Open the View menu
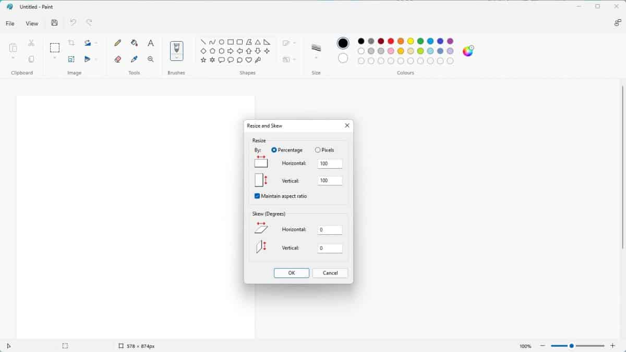The width and height of the screenshot is (626, 352). 32,23
